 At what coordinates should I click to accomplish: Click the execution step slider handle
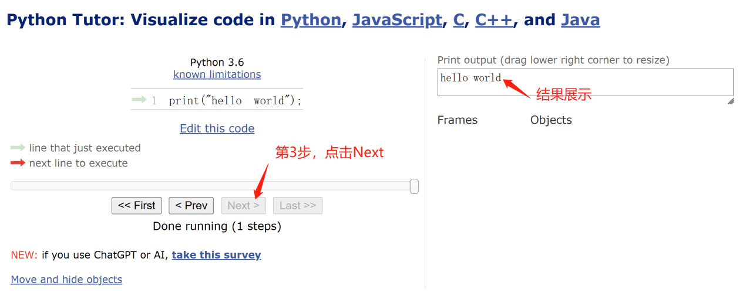pos(414,186)
